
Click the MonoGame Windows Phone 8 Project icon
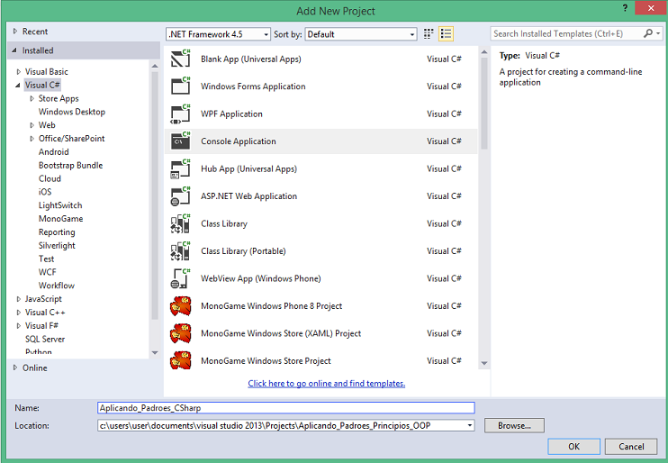coord(180,306)
